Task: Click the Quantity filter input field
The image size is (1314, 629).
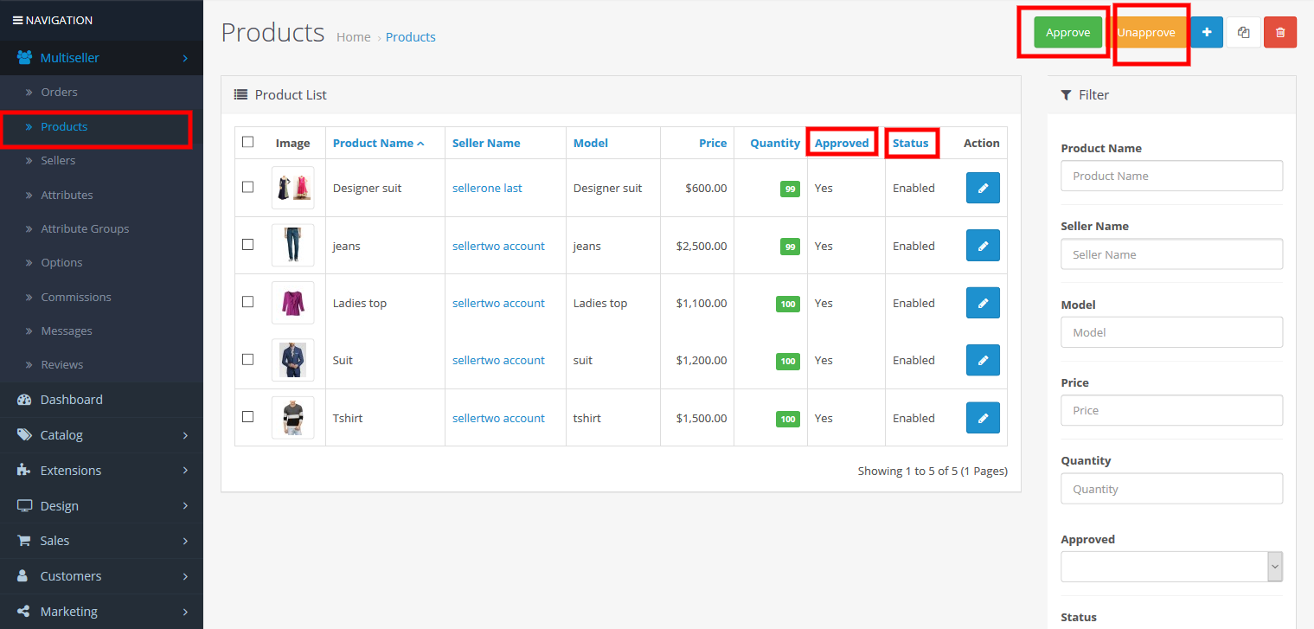Action: point(1171,489)
